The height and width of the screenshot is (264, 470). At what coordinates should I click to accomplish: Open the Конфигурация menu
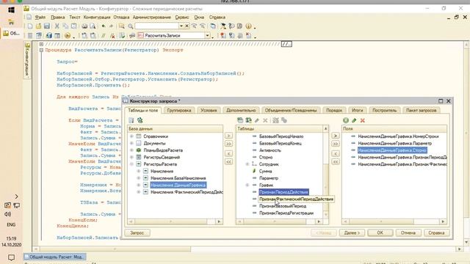[x=97, y=18]
